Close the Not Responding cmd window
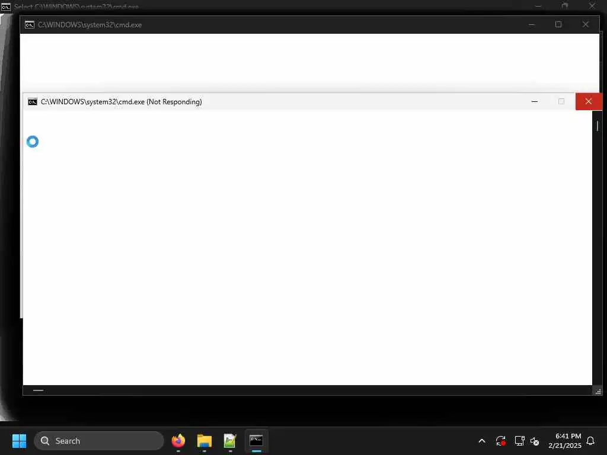 coord(589,101)
